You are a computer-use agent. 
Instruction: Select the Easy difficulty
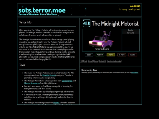pos(89,55)
